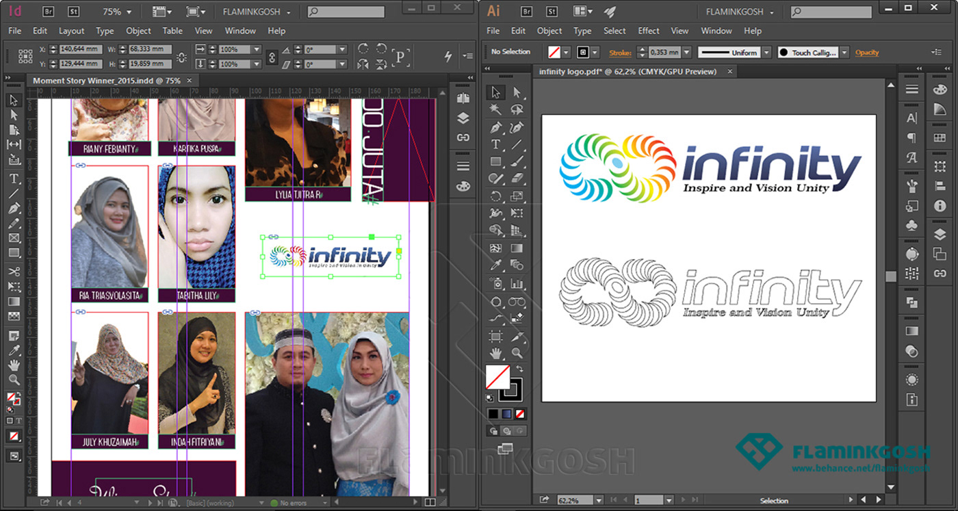Open FLAMINKGOSH workspace switcher in Illustrator
The image size is (958, 511).
(740, 12)
